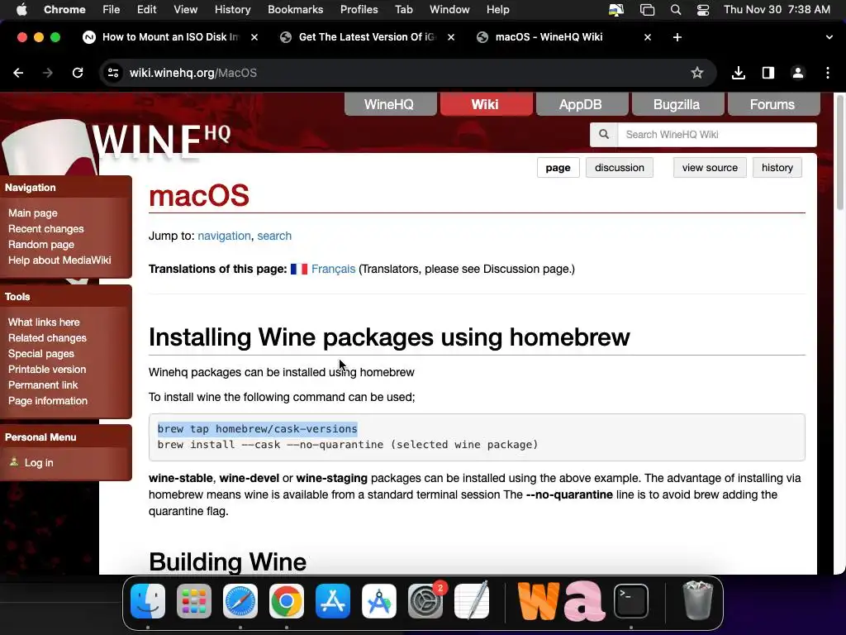Open 'Printable version' tool link

coord(47,370)
